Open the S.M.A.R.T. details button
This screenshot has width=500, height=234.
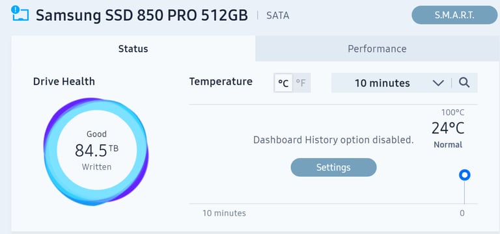[x=454, y=15]
